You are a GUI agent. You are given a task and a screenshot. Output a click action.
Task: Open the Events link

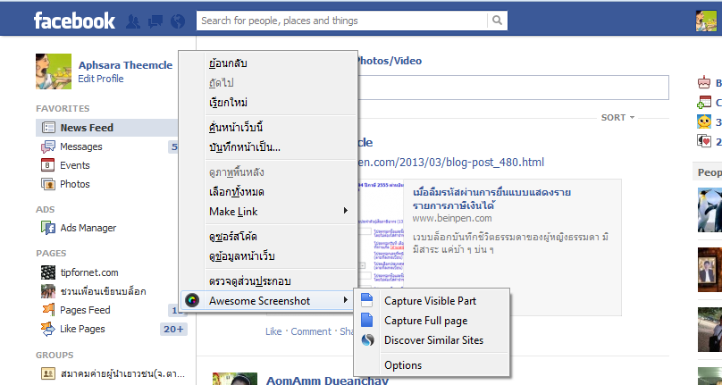(74, 165)
